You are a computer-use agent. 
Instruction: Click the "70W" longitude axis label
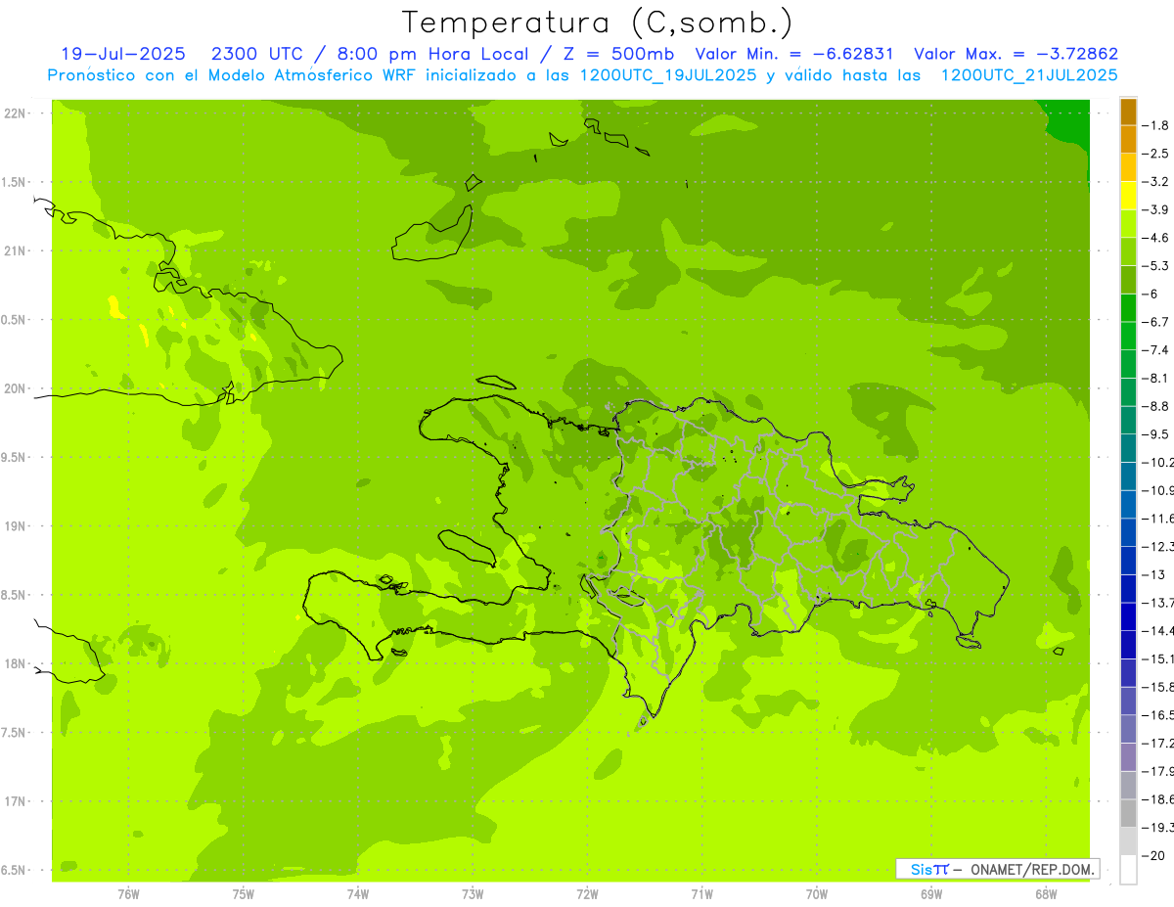817,894
